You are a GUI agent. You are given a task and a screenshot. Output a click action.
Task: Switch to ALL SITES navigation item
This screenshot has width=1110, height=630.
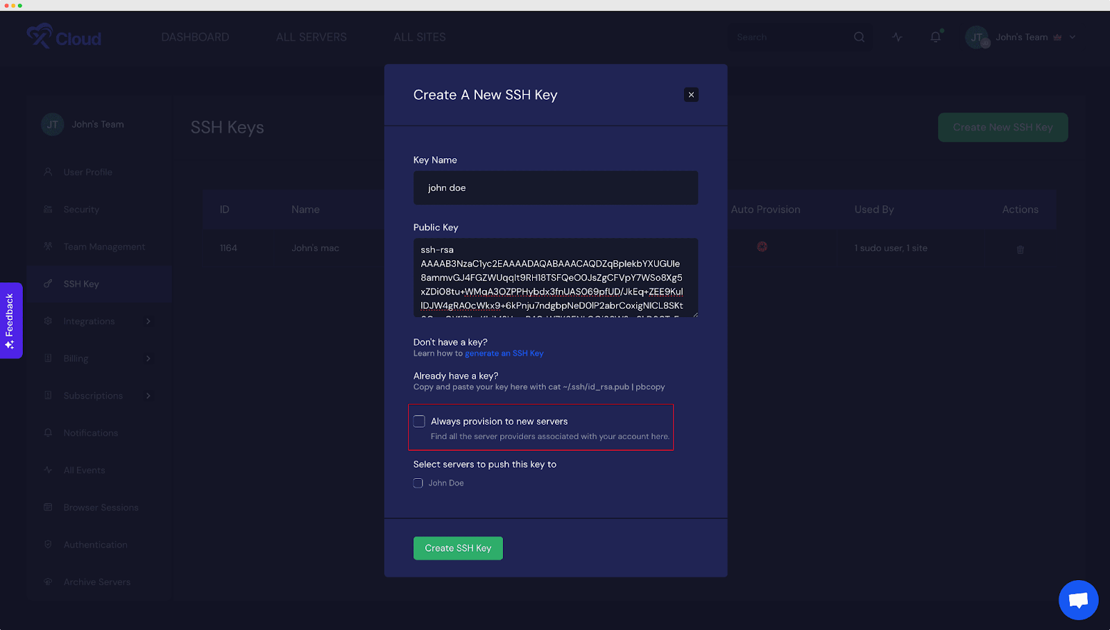click(419, 37)
